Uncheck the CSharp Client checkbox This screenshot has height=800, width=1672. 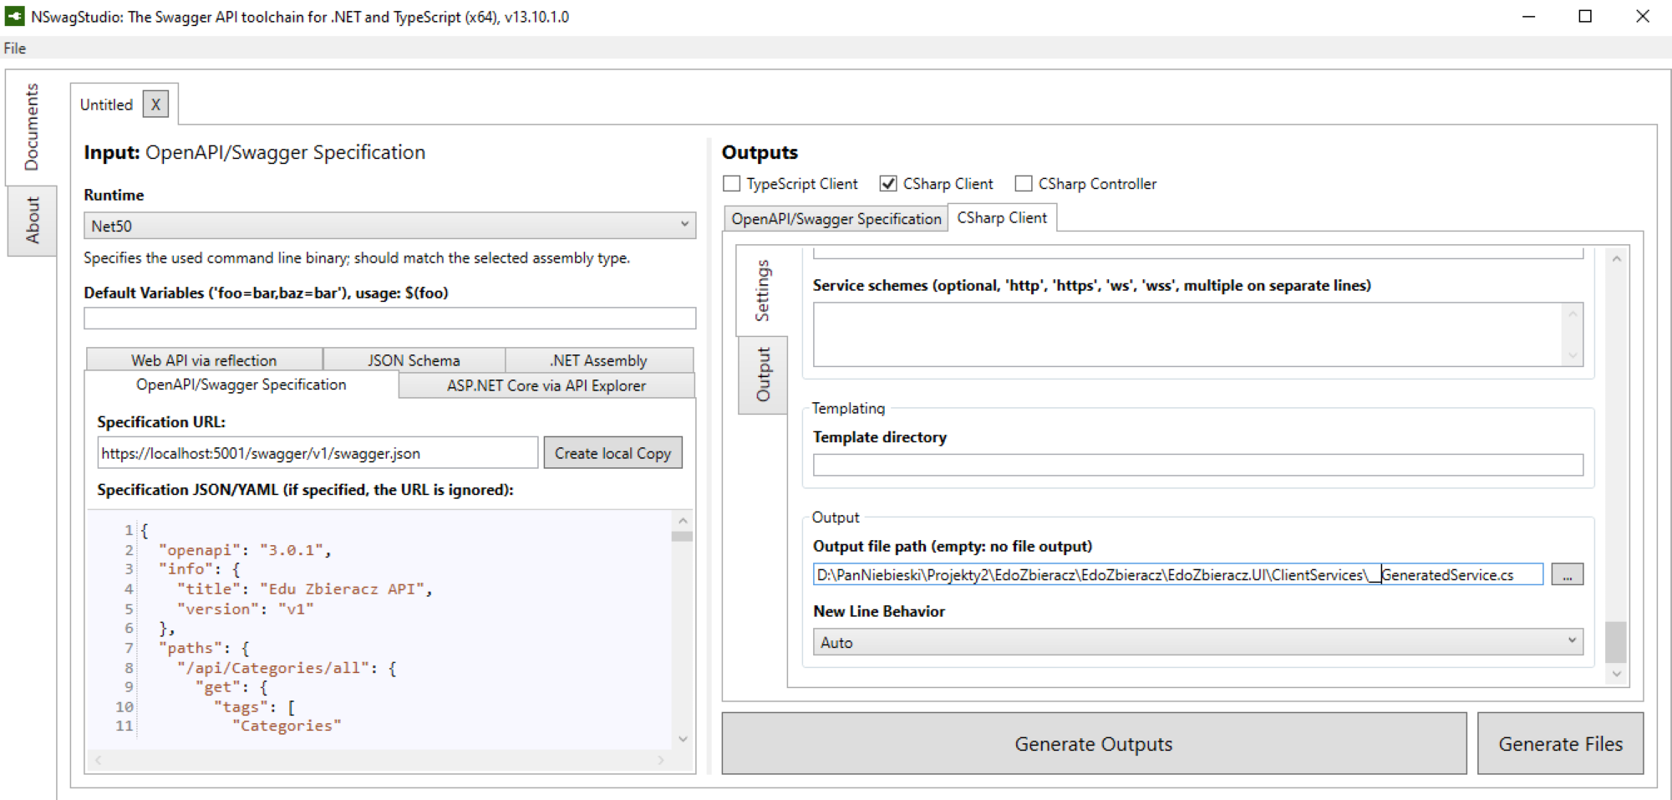tap(888, 184)
